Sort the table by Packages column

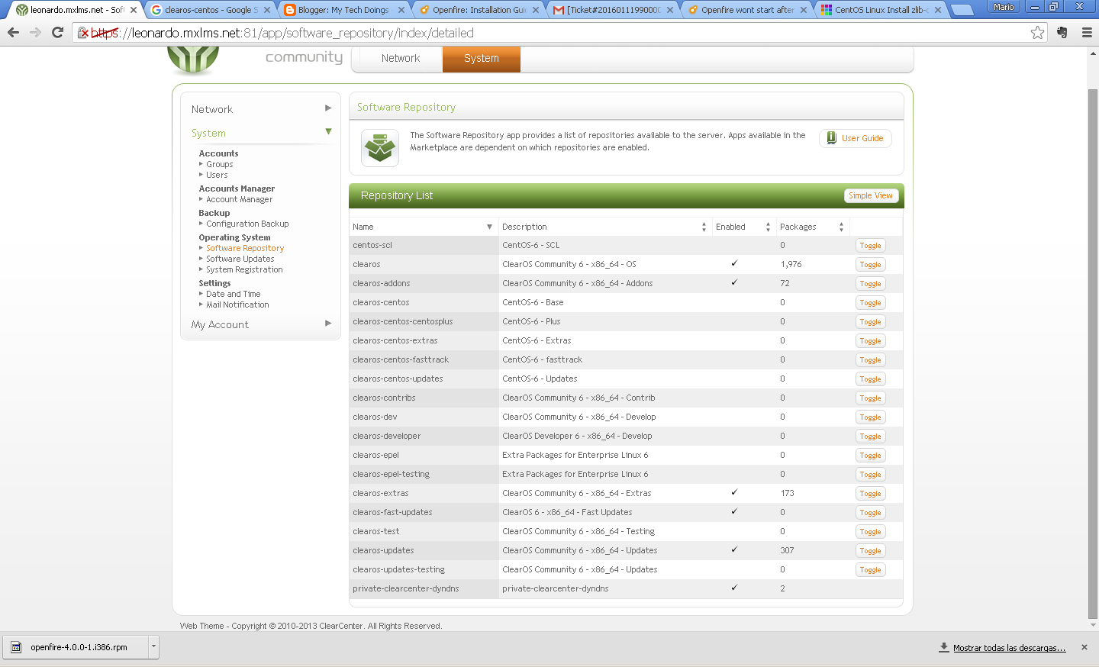[x=812, y=227]
